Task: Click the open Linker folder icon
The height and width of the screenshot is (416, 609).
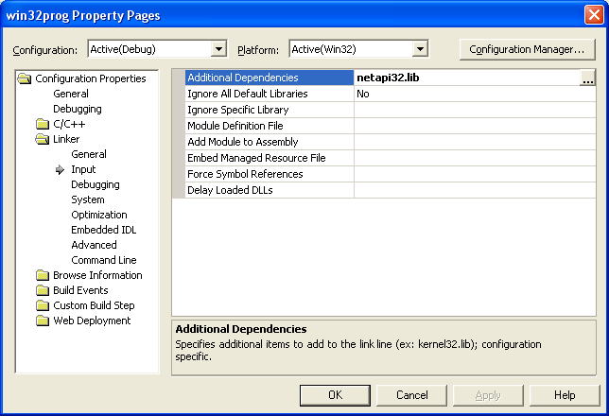Action: [42, 139]
